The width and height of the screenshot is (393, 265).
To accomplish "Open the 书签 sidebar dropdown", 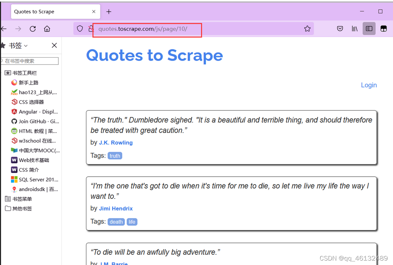I will point(18,46).
